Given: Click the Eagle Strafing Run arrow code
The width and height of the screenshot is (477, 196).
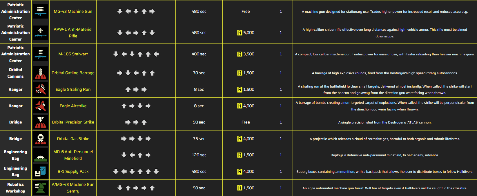Looking at the screenshot, I should point(136,89).
